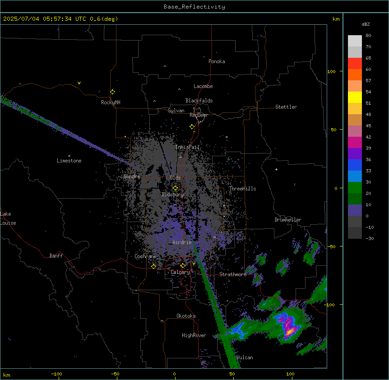Click the -50 tick on the right vertical axis
This screenshot has height=380, width=389.
[x=331, y=246]
